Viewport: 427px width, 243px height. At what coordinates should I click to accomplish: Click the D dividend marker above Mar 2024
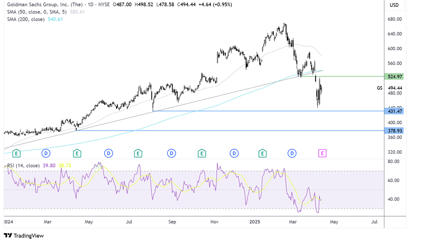(46, 153)
